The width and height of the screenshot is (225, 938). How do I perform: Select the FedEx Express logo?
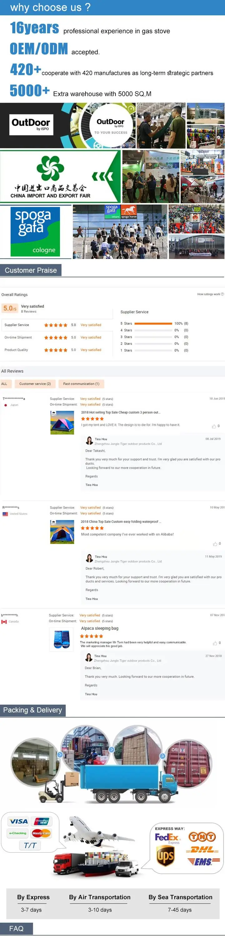click(167, 838)
